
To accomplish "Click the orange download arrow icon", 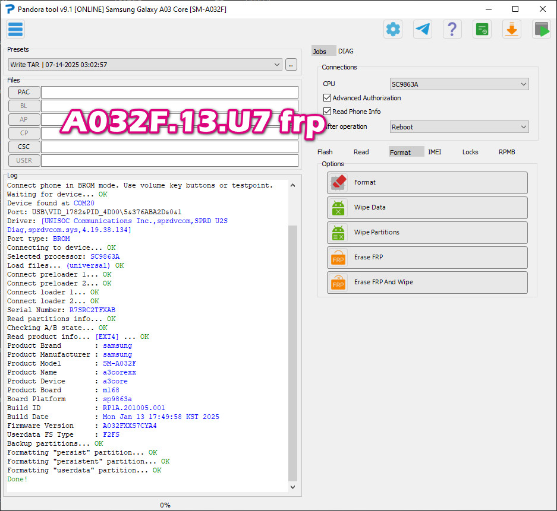I will coord(512,30).
